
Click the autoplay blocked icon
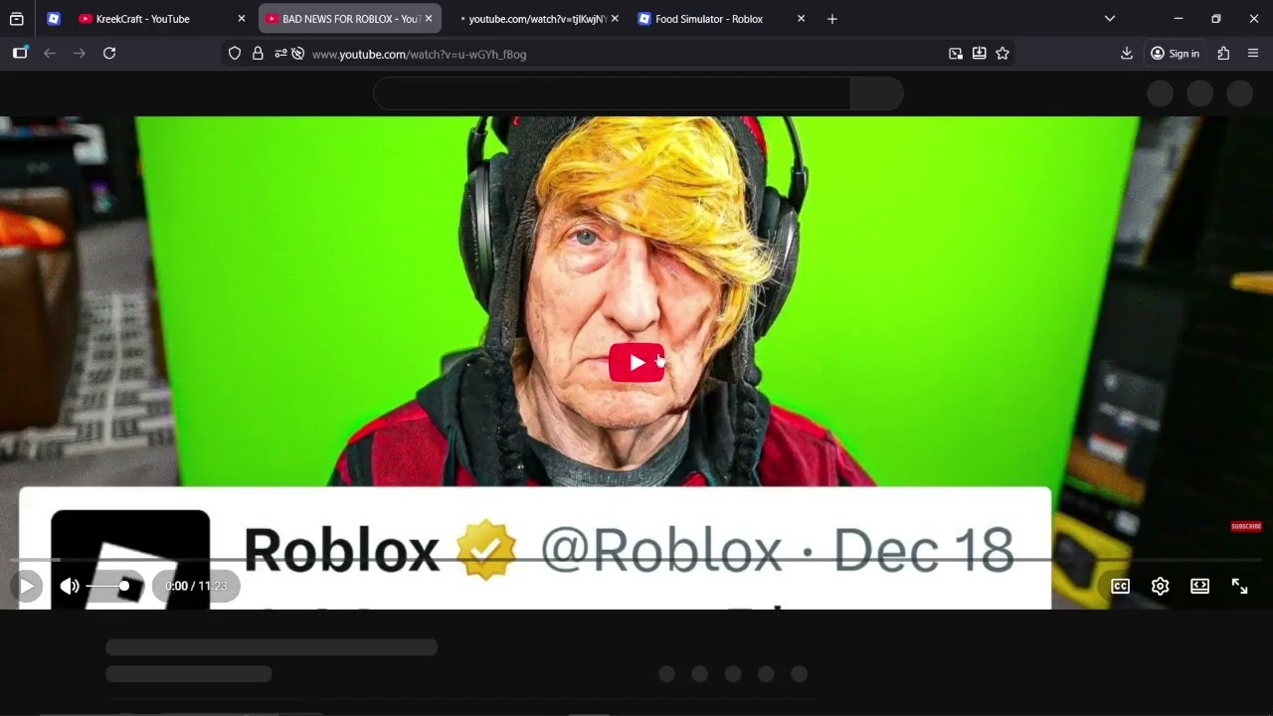coord(297,54)
